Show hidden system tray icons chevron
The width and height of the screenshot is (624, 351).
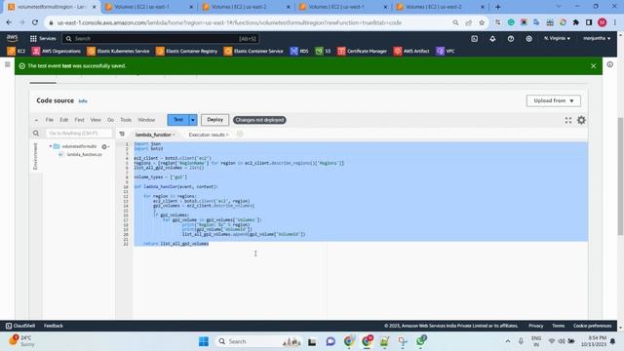pos(508,341)
